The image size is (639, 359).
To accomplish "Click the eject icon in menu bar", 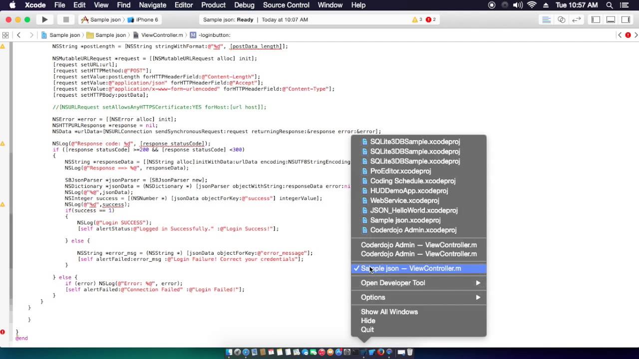I will point(546,5).
